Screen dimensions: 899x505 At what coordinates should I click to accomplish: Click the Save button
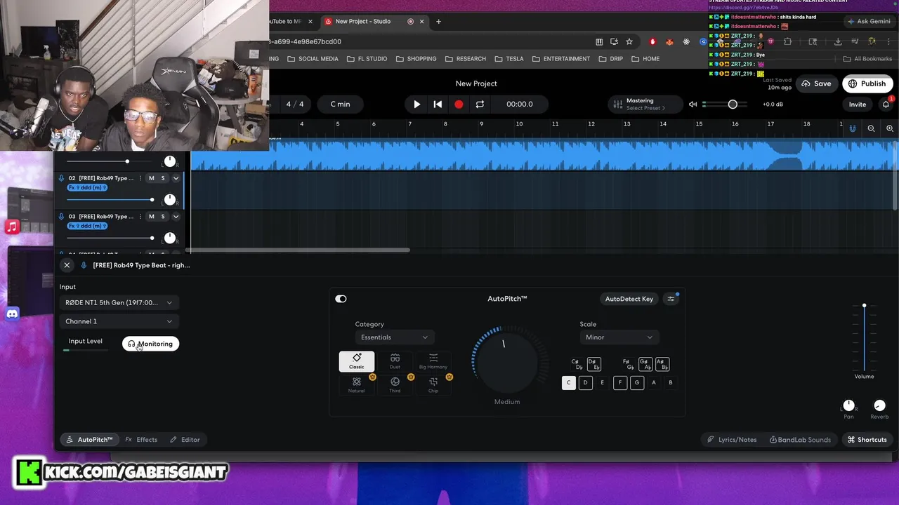816,83
